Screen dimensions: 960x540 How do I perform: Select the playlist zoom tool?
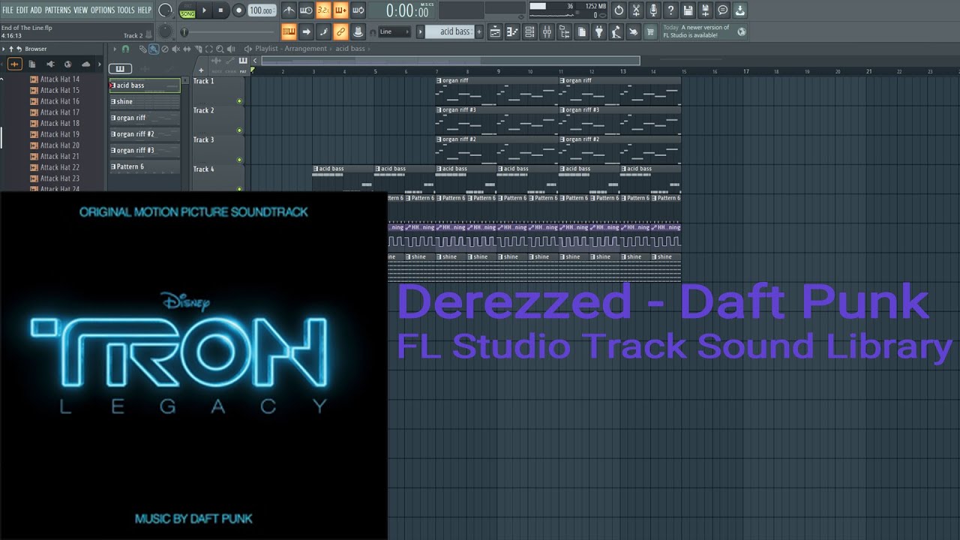pyautogui.click(x=220, y=49)
